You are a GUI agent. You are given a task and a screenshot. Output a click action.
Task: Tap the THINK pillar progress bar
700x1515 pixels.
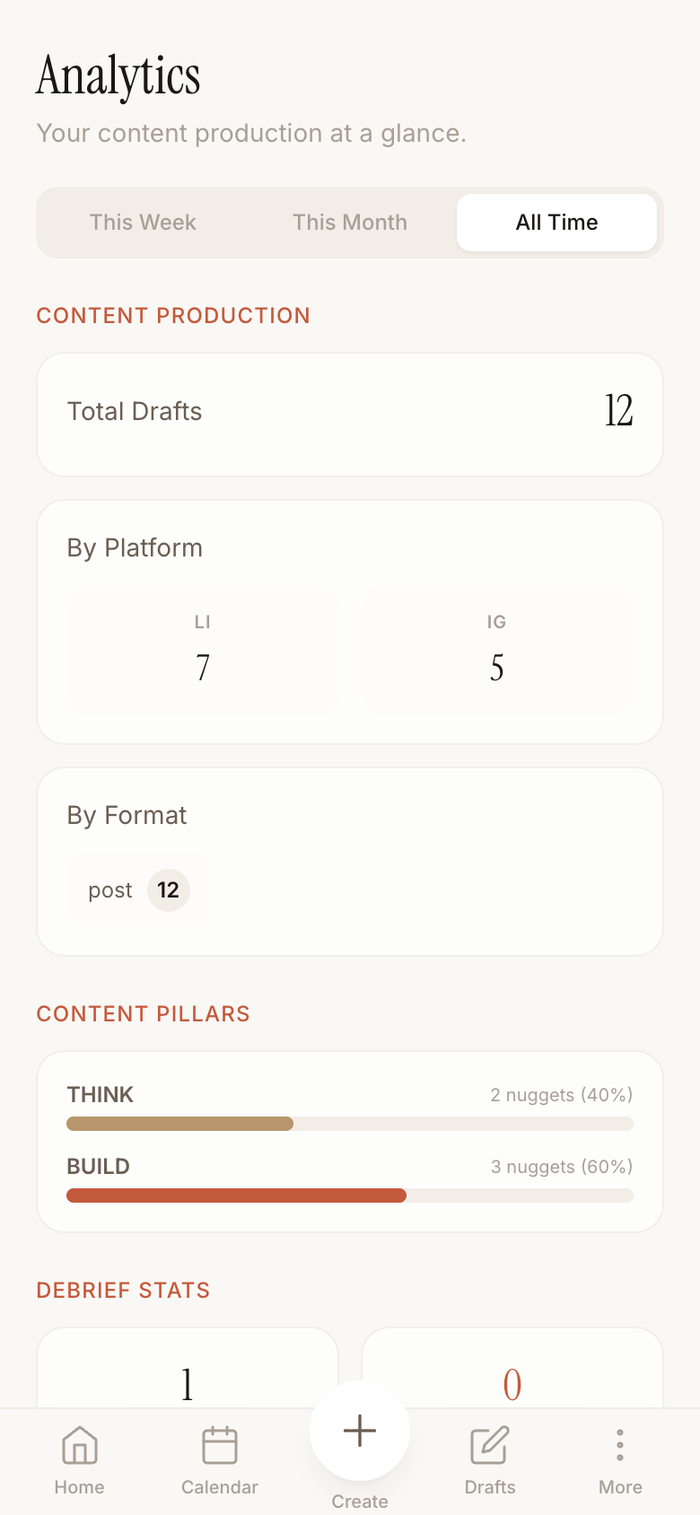pyautogui.click(x=350, y=1123)
